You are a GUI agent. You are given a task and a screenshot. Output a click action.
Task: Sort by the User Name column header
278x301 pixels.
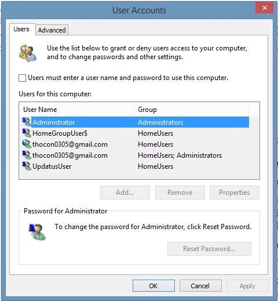76,110
